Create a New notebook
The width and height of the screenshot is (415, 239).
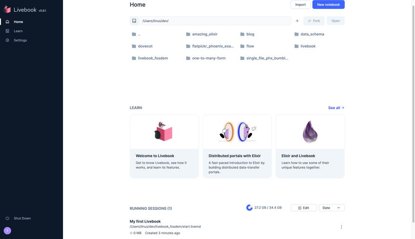click(329, 4)
